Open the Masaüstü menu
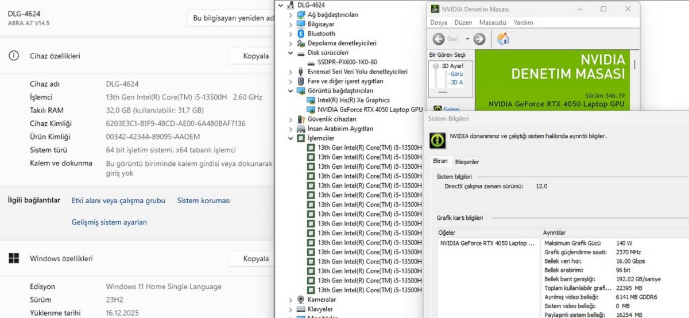689x318 pixels. click(x=493, y=22)
